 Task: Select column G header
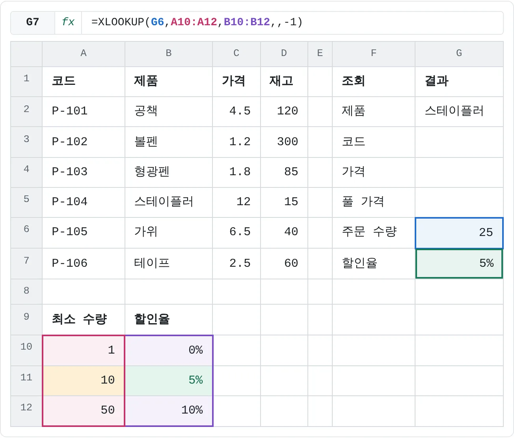pyautogui.click(x=459, y=54)
